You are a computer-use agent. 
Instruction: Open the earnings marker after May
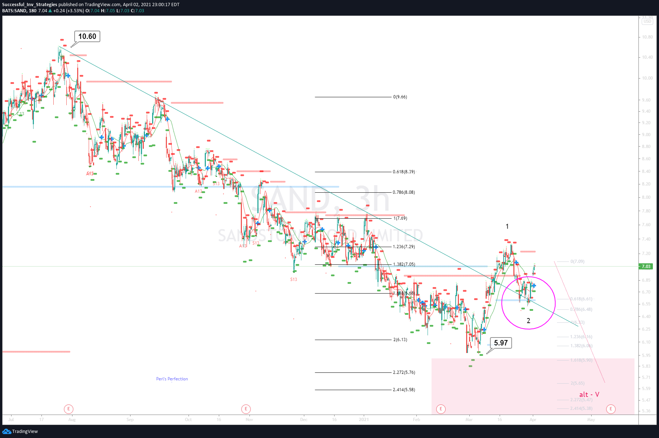coord(611,409)
